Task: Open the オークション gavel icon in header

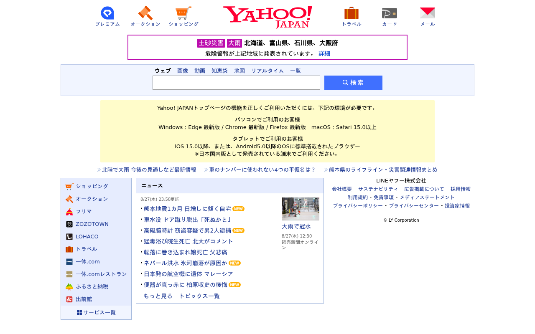Action: pos(145,13)
